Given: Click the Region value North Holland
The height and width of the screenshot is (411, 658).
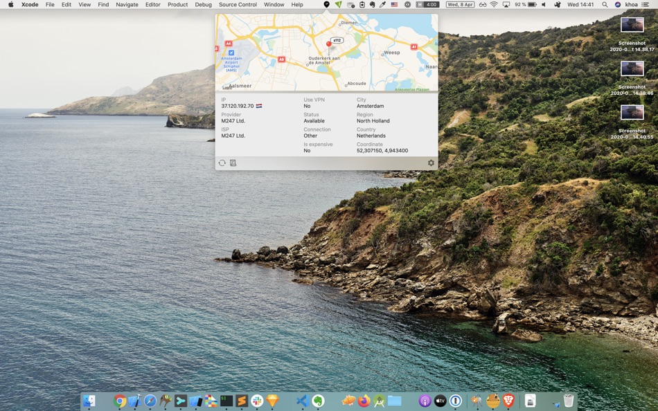Looking at the screenshot, I should (x=373, y=121).
